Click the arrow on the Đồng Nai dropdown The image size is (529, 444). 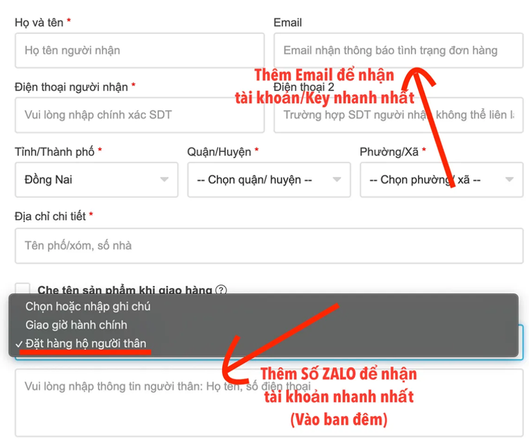pyautogui.click(x=165, y=180)
